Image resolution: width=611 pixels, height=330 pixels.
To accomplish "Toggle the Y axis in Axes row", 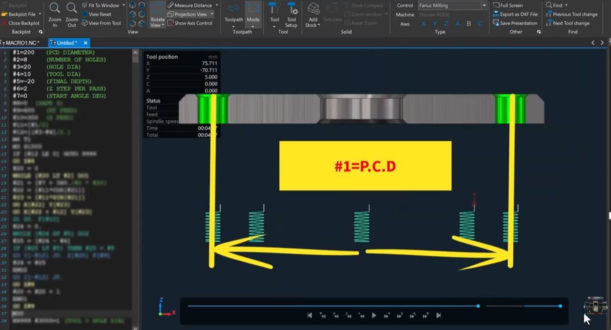I will pyautogui.click(x=435, y=24).
